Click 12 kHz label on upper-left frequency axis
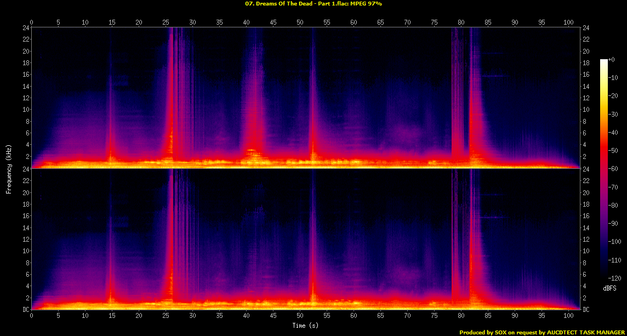 click(25, 98)
